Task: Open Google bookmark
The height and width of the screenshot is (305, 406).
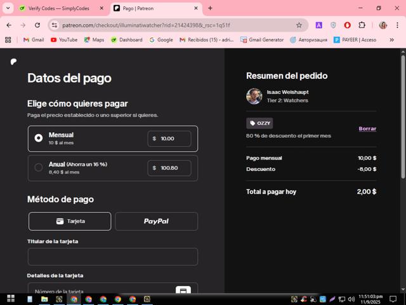Action: point(161,39)
